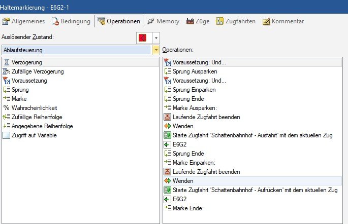
Task: Click the Starte Zugfahrt 'Schattenbahnhof - Ausfahrt' icon
Action: coord(168,135)
